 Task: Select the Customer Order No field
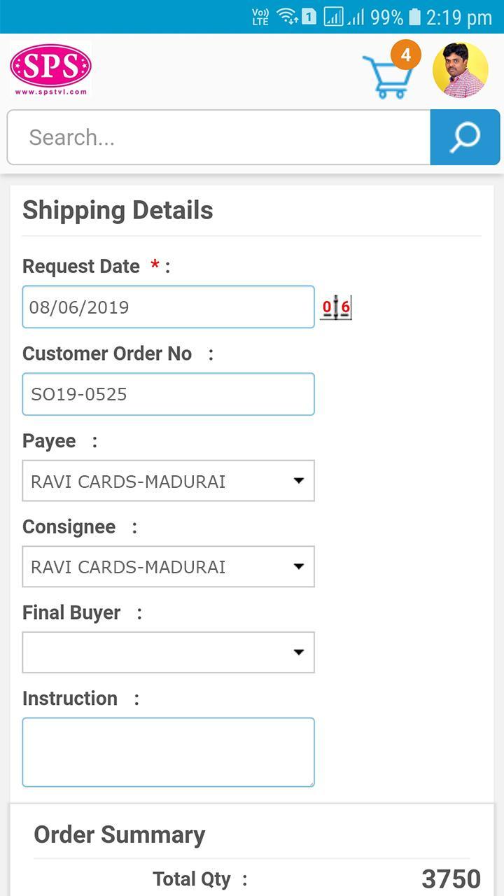point(168,394)
